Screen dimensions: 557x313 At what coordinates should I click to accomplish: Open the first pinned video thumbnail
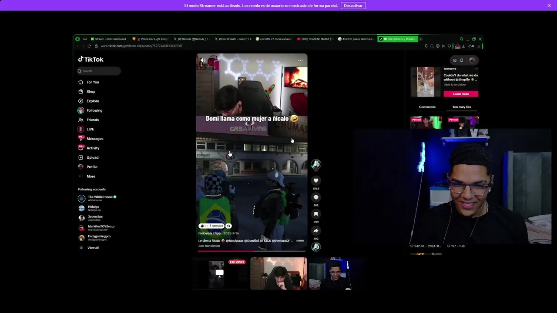pos(426,123)
